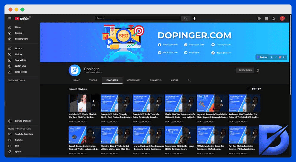The width and height of the screenshot is (296, 162).
Task: Open Watch later in sidebar
Action: tap(21, 66)
